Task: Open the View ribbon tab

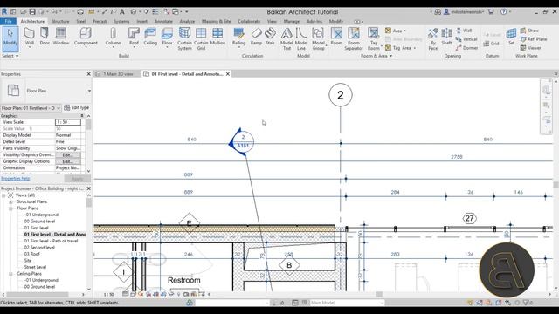Action: tap(272, 21)
